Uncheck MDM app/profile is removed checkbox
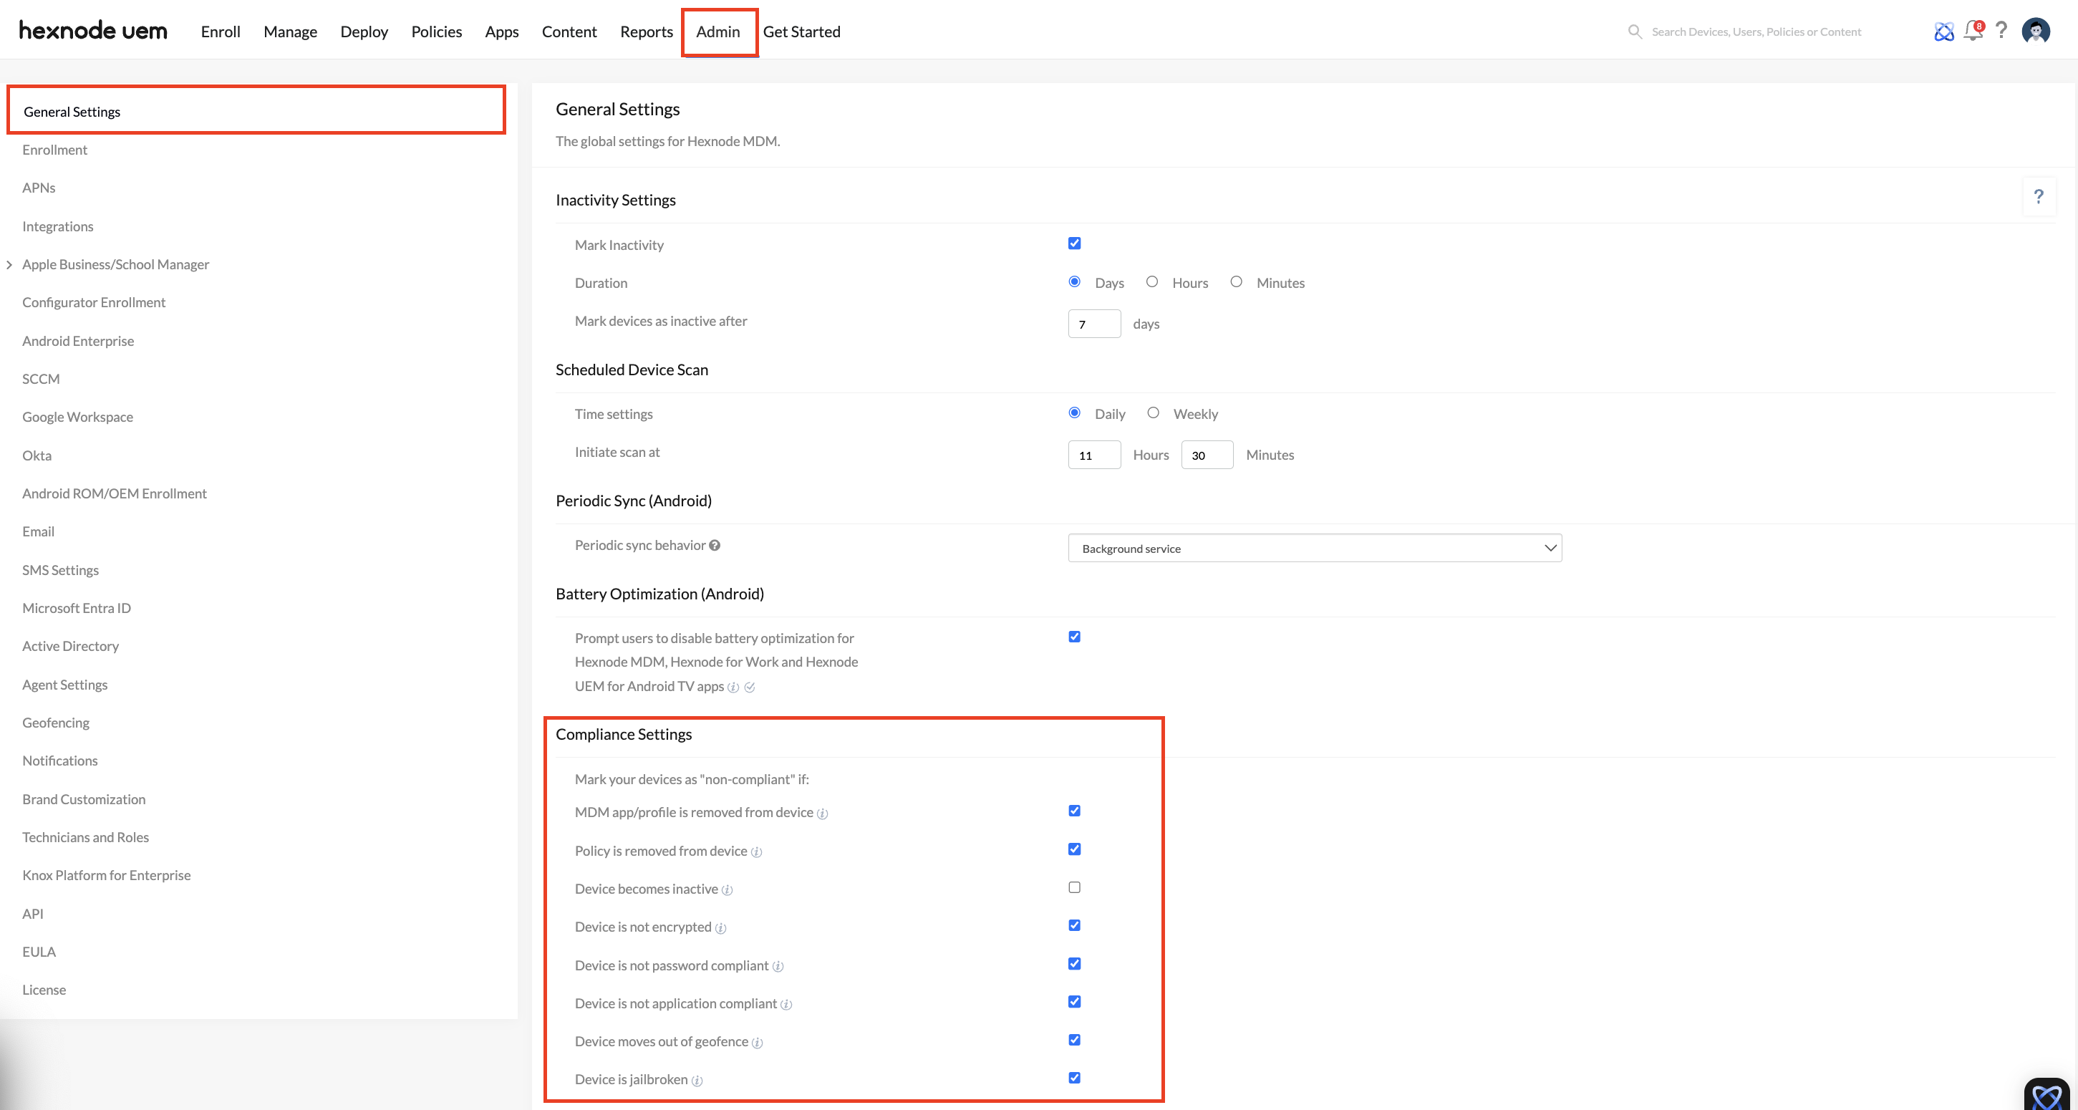This screenshot has width=2078, height=1110. [1075, 811]
